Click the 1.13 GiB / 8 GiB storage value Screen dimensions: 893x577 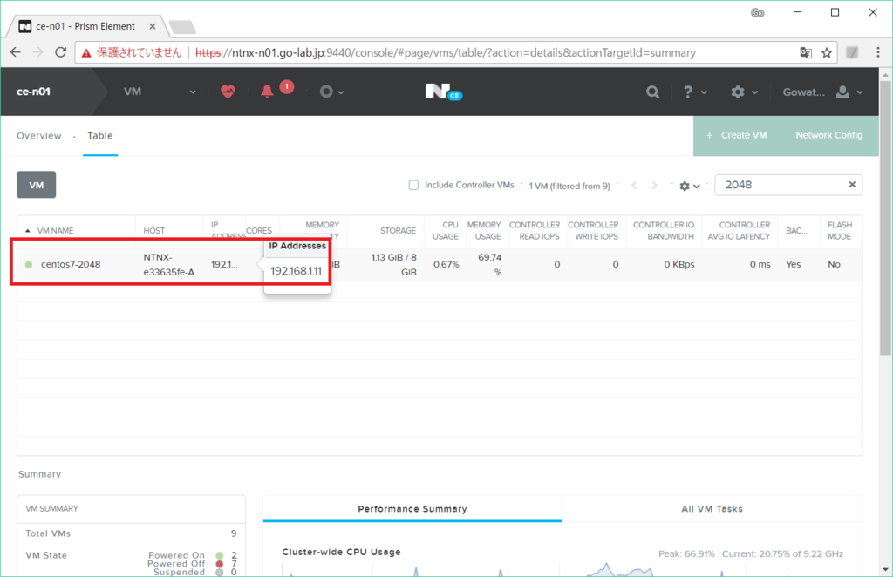point(393,265)
